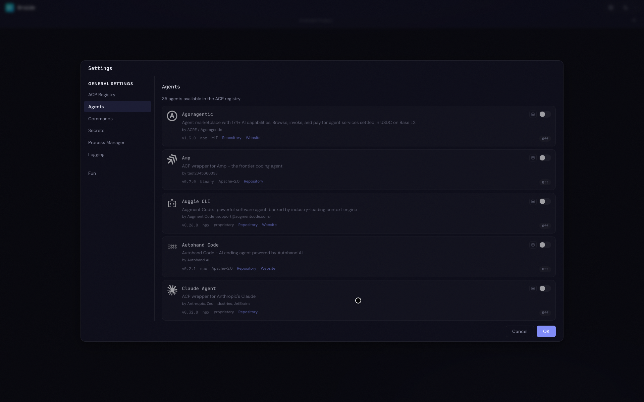
Task: Click the Off status badge for Auggie CLI
Action: click(545, 226)
